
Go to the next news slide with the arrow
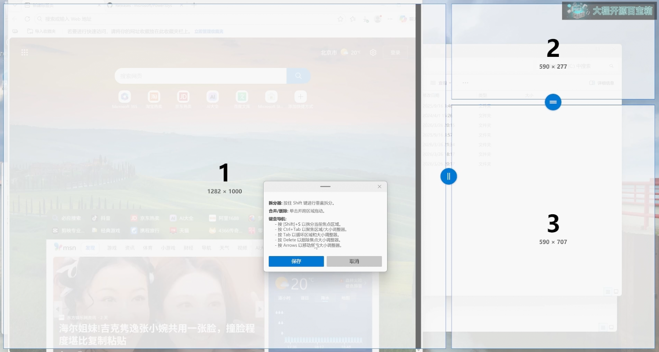[260, 309]
